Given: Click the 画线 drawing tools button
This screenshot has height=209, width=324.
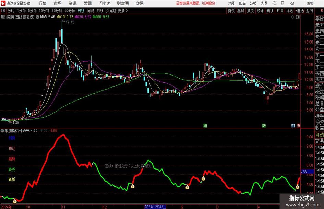Looking at the screenshot, I should click(x=270, y=11).
